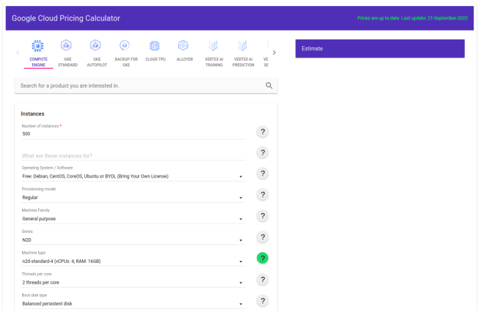Click the product search box

coord(146,85)
